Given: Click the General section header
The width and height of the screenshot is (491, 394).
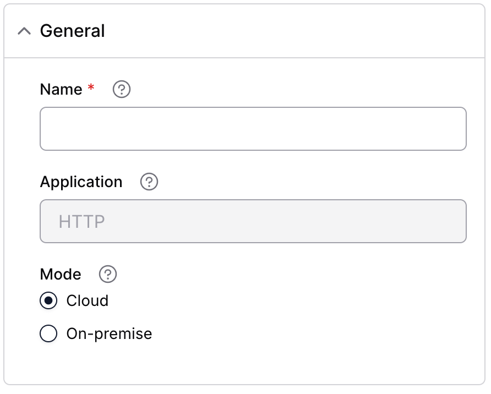Looking at the screenshot, I should (72, 31).
